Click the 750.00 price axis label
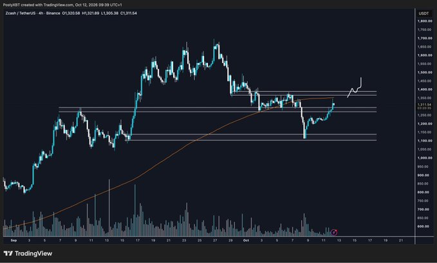The height and width of the screenshot is (263, 437). point(423,201)
